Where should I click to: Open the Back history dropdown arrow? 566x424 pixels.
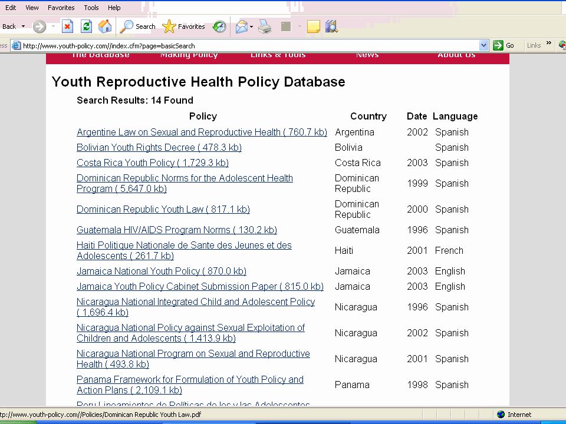pyautogui.click(x=24, y=26)
